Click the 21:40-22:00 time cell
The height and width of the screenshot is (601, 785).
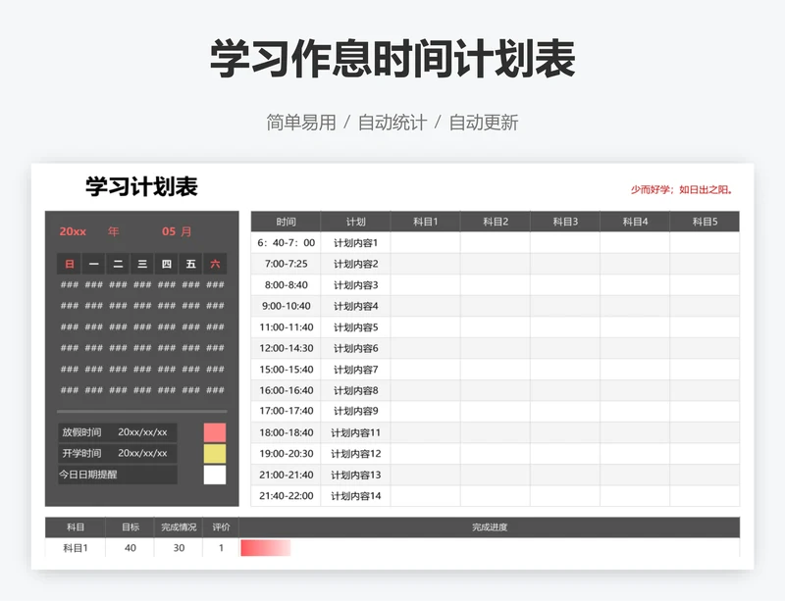(x=286, y=496)
